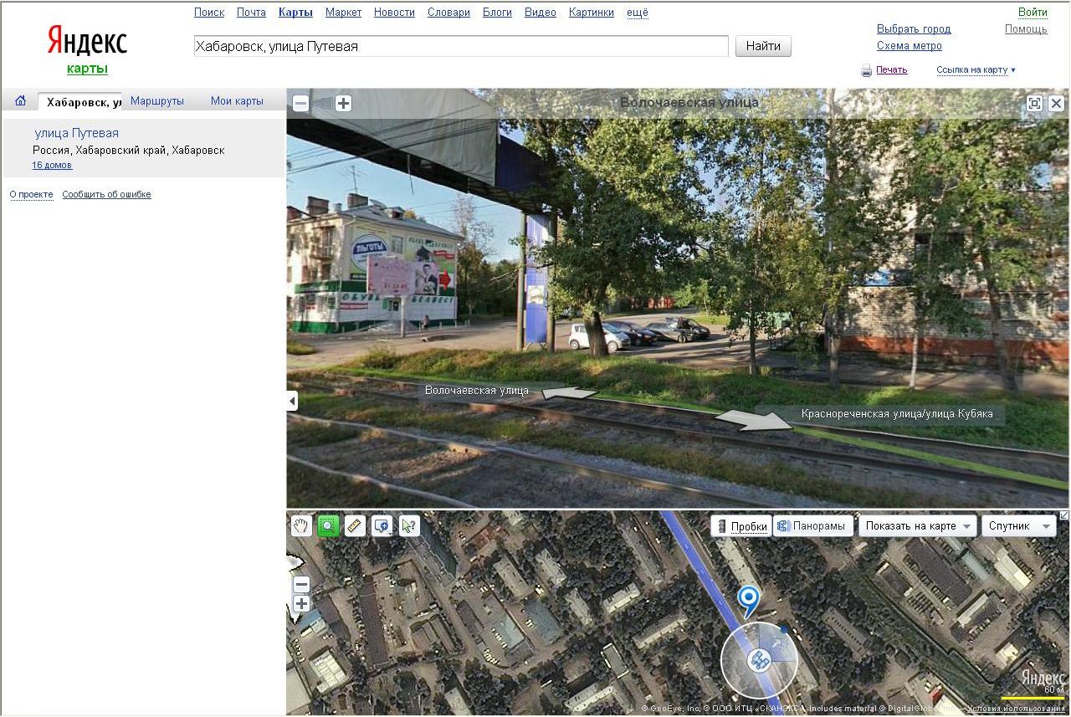Expand panorama to fullscreen
Screen dimensions: 1071x717
point(1035,103)
